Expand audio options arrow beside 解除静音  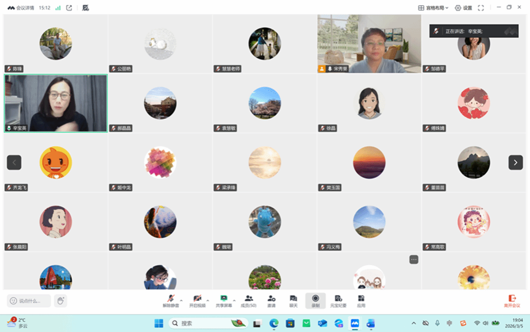[x=181, y=300]
